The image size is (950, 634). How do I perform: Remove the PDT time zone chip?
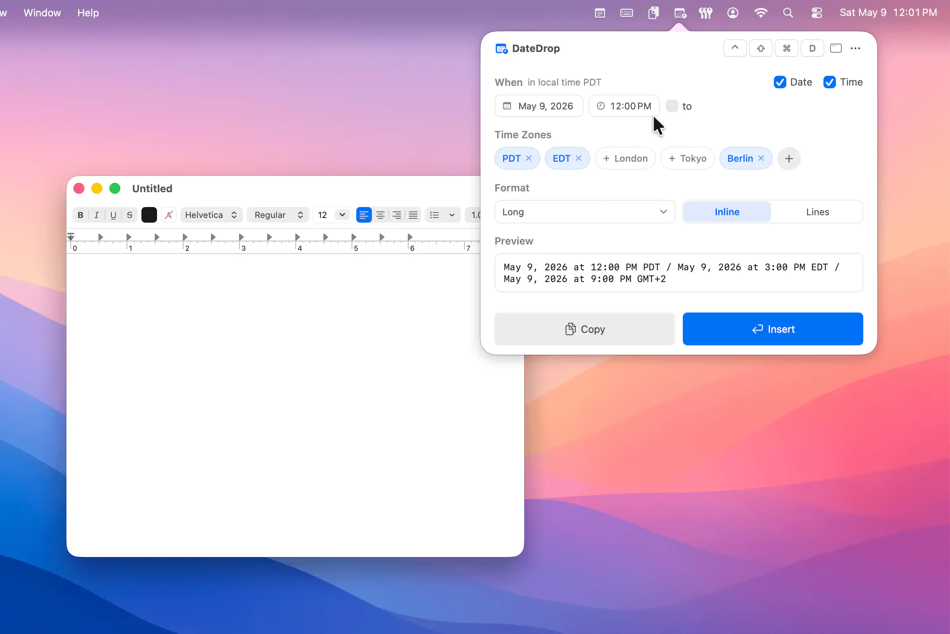pos(529,158)
